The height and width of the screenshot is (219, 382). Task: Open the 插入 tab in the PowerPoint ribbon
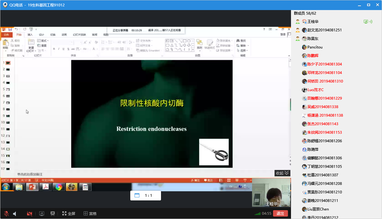click(x=30, y=35)
